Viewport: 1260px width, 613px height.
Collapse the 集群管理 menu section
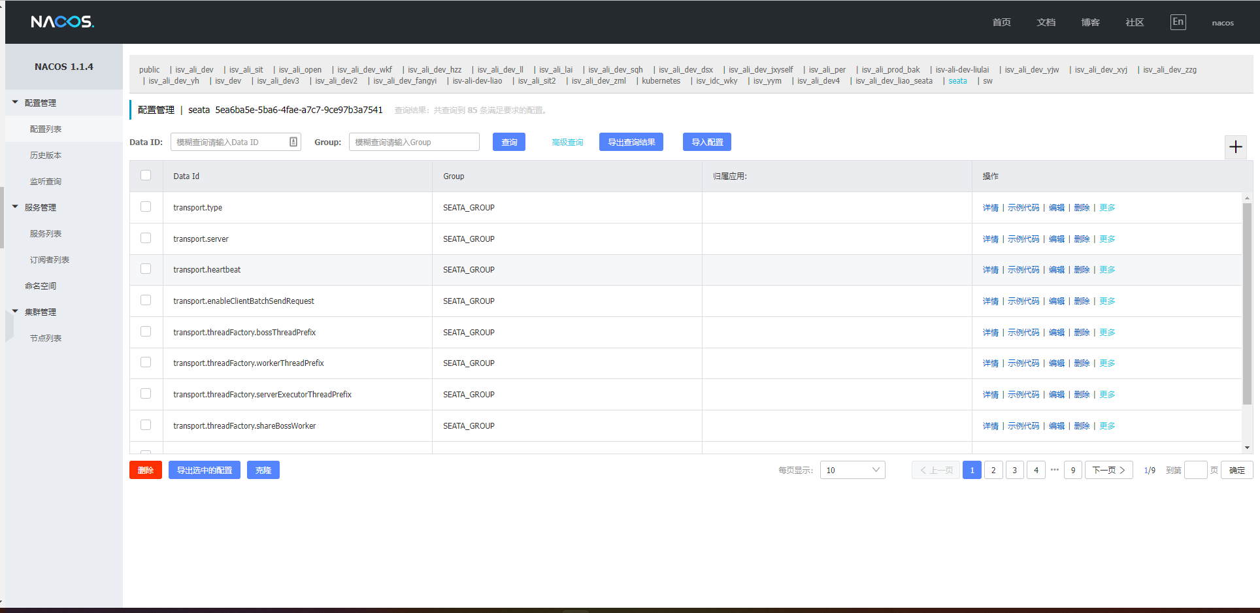16,312
